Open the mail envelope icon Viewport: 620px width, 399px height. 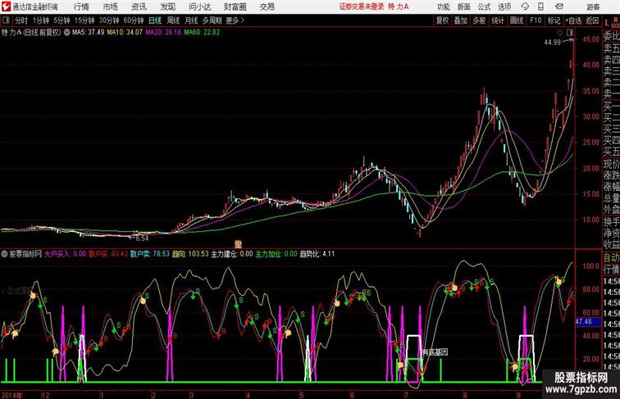tap(559, 7)
